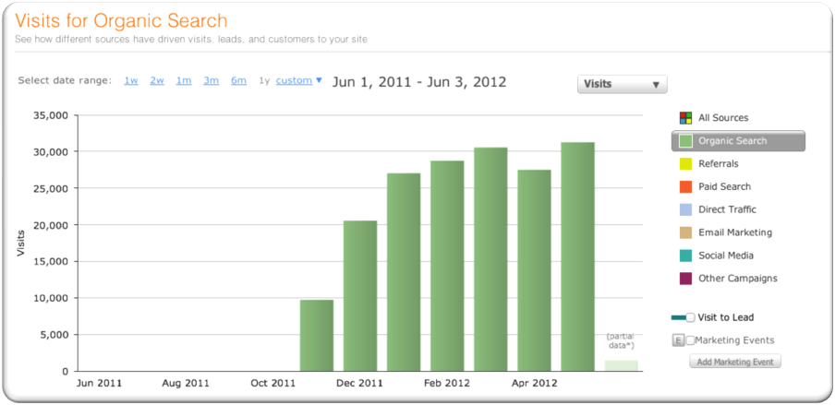Toggle the Marketing Events checkbox
This screenshot has height=405, width=835.
click(690, 340)
